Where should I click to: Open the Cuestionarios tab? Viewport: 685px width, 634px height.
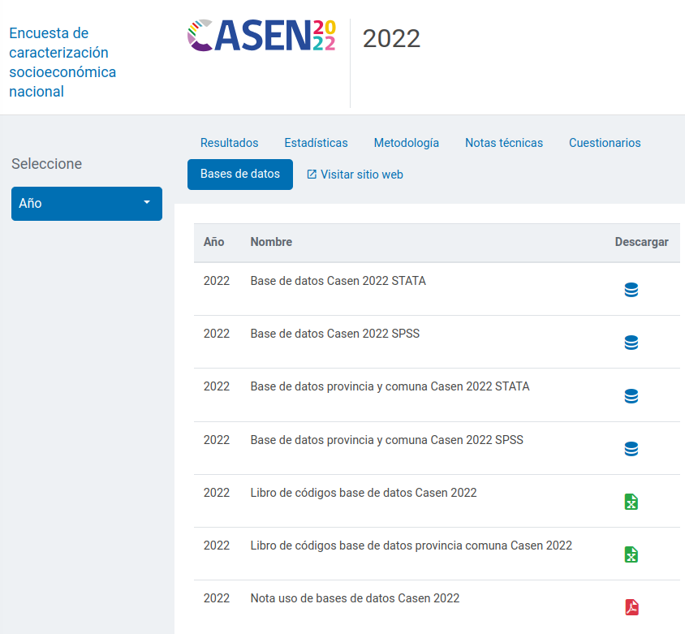(x=605, y=143)
